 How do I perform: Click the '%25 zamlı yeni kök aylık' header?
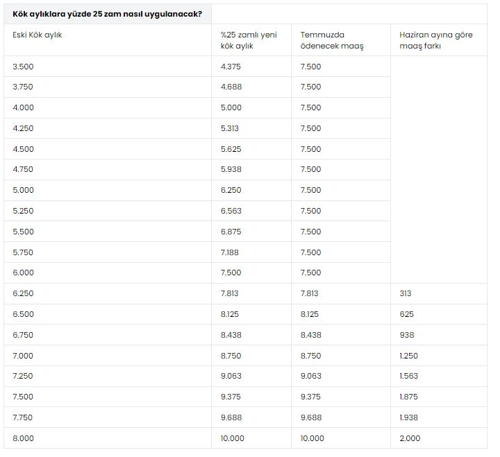[x=249, y=40]
